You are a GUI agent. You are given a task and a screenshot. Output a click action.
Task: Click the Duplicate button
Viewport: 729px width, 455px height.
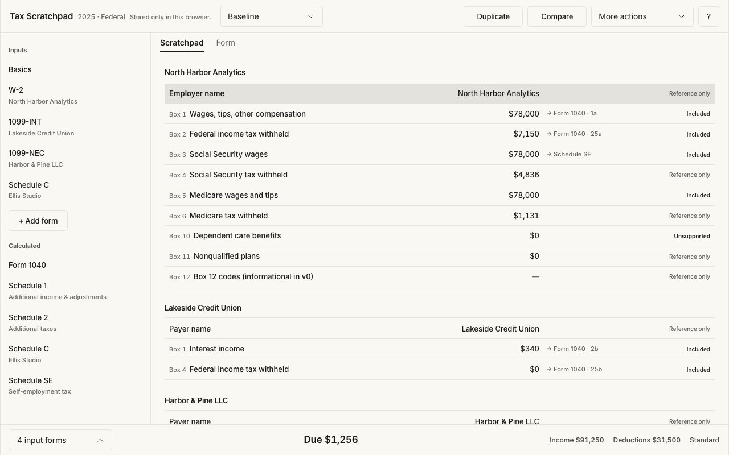[x=493, y=16]
